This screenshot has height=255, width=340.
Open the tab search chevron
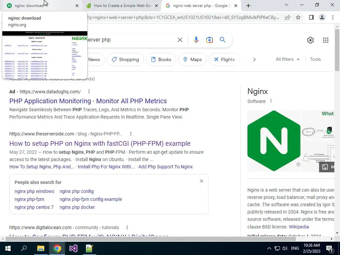(287, 5)
